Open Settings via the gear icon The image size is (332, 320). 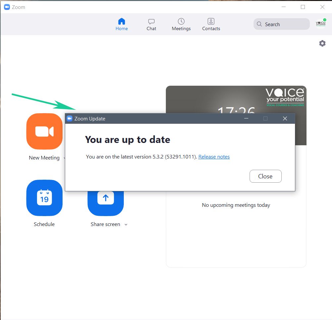(322, 43)
